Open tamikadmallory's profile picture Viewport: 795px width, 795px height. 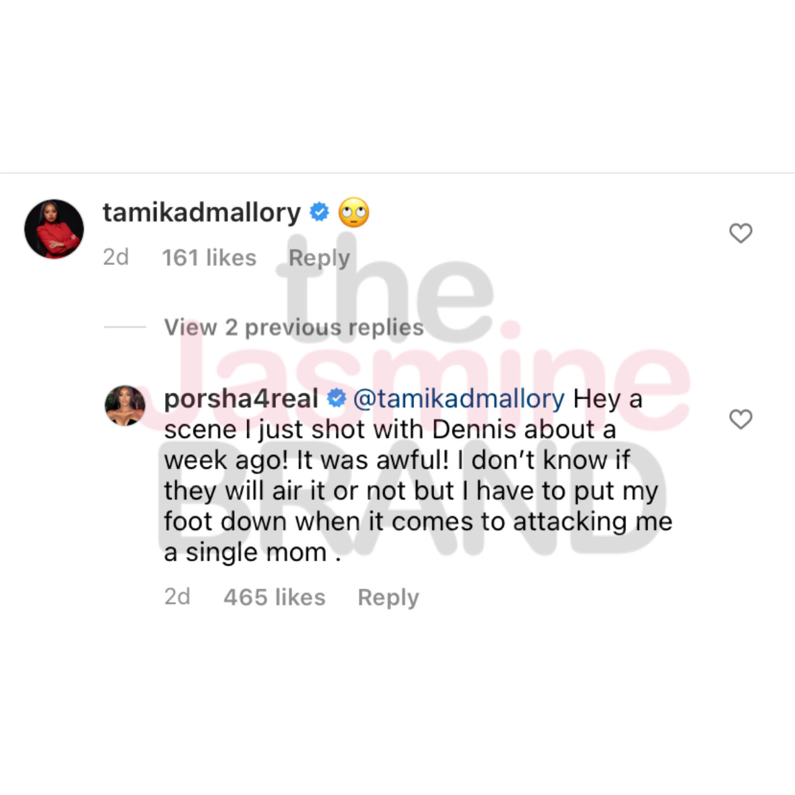tap(54, 229)
